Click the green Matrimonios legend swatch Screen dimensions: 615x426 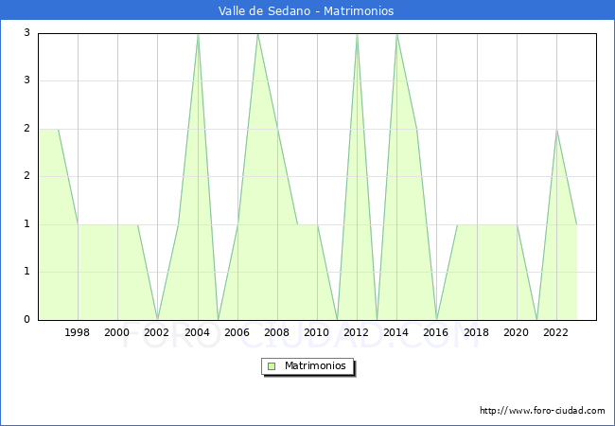272,365
